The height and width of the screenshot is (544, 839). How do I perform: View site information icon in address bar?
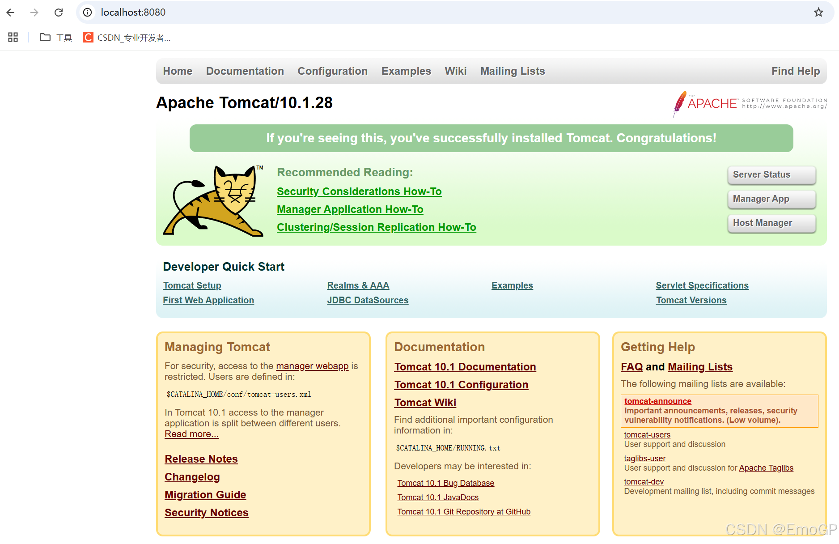[88, 13]
